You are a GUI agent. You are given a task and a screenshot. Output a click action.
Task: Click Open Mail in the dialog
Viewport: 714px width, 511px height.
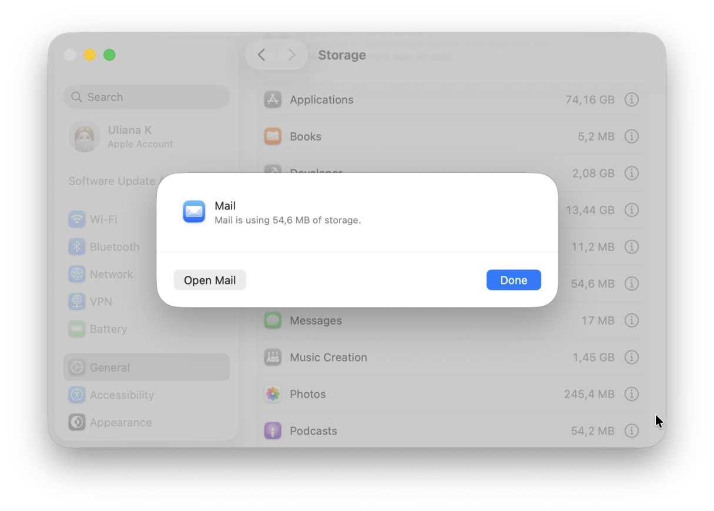[x=209, y=280]
